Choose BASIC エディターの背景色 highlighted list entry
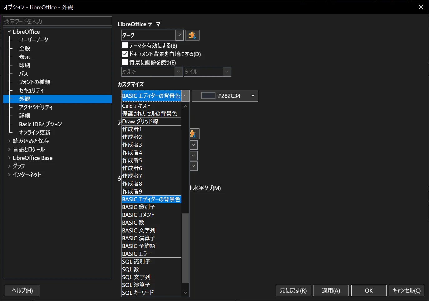 tap(152, 199)
